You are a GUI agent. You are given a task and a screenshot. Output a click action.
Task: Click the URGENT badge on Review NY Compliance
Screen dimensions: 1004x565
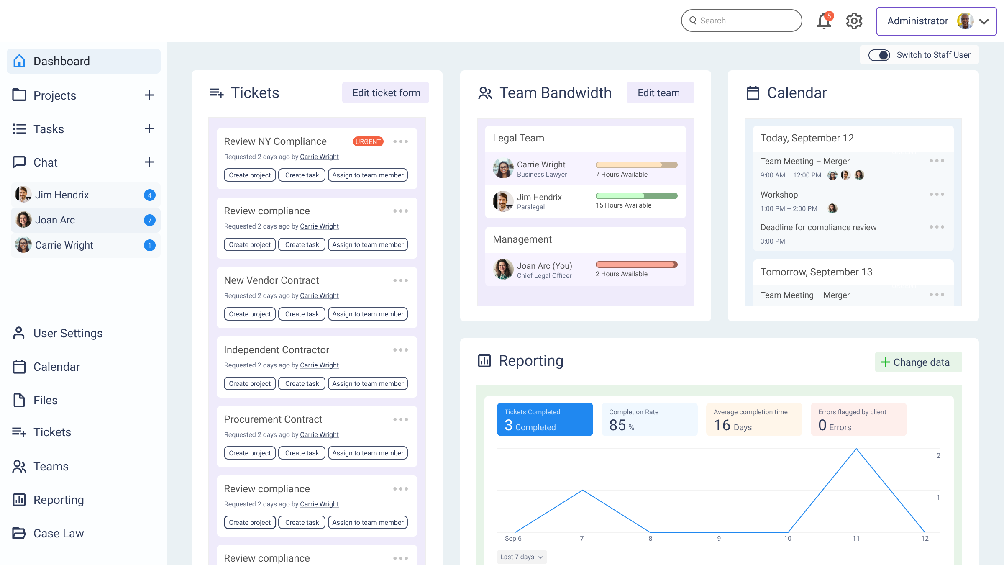(368, 141)
